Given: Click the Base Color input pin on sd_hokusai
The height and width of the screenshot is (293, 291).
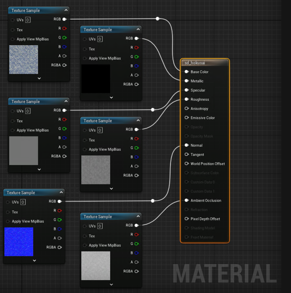Looking at the screenshot, I should coord(186,72).
